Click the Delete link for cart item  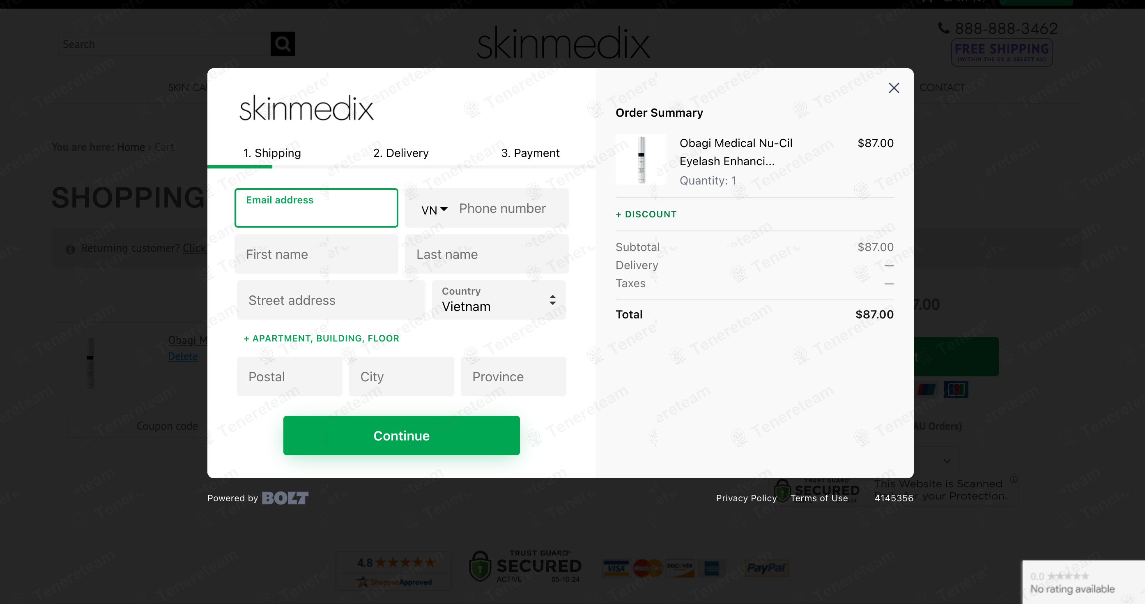pyautogui.click(x=183, y=356)
